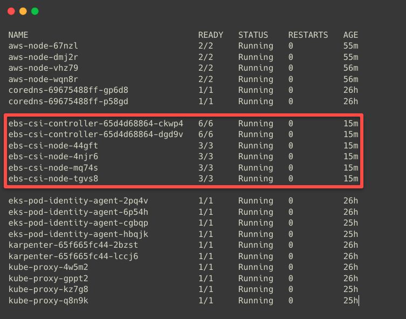Click pod name eks-pod-identity-agent-hbqjk
The image size is (406, 319).
pos(78,234)
